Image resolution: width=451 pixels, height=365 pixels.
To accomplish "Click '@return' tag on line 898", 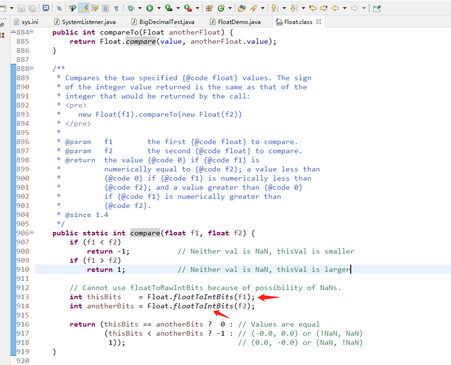I will pos(80,160).
